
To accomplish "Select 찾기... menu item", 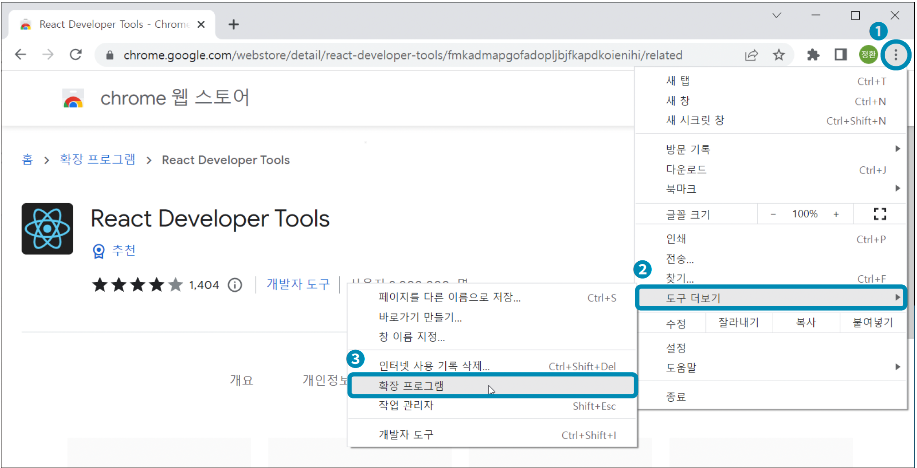I will point(771,278).
